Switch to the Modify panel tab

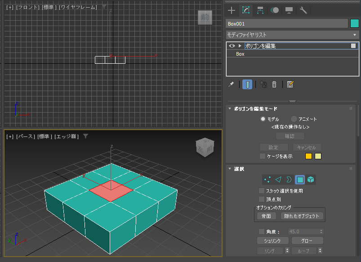click(245, 10)
